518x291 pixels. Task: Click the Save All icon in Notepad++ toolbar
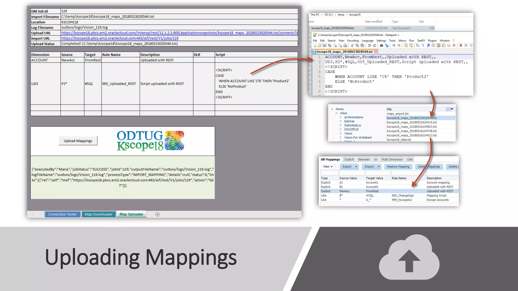point(330,45)
